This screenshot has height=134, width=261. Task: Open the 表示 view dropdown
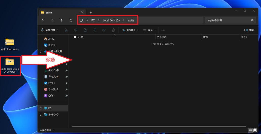coord(149,30)
